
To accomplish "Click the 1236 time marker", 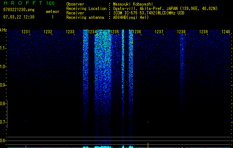I will pyautogui.click(x=137, y=32).
